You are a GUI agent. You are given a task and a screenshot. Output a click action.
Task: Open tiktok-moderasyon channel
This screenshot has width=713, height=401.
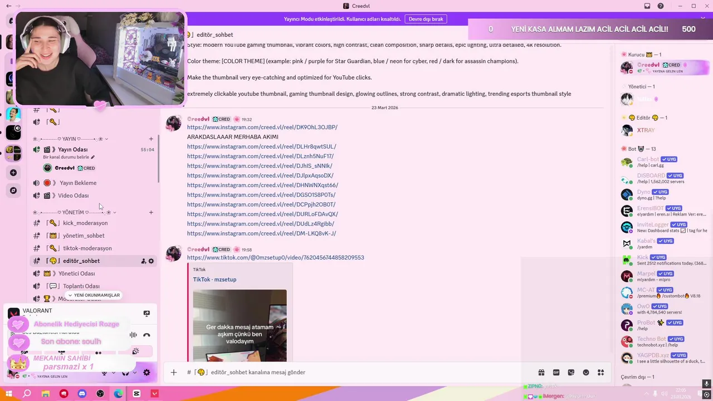point(93,248)
